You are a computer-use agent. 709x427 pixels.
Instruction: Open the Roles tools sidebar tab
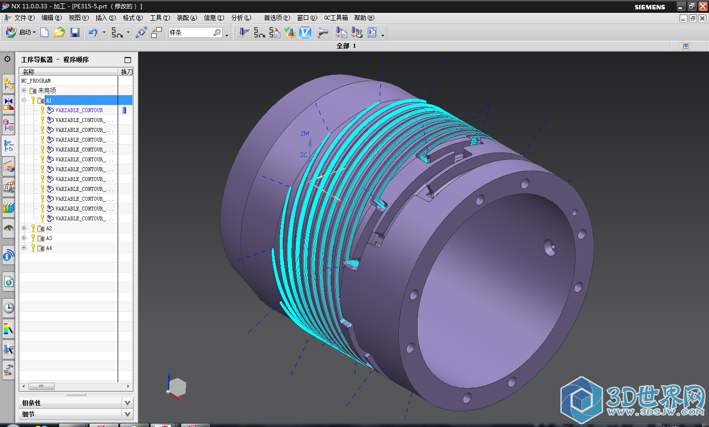tap(8, 370)
